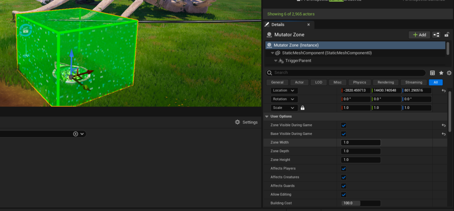Screen dimensions: 454x211
Task: Open the Blueprint/add script icon next to Add
Action: pos(436,35)
